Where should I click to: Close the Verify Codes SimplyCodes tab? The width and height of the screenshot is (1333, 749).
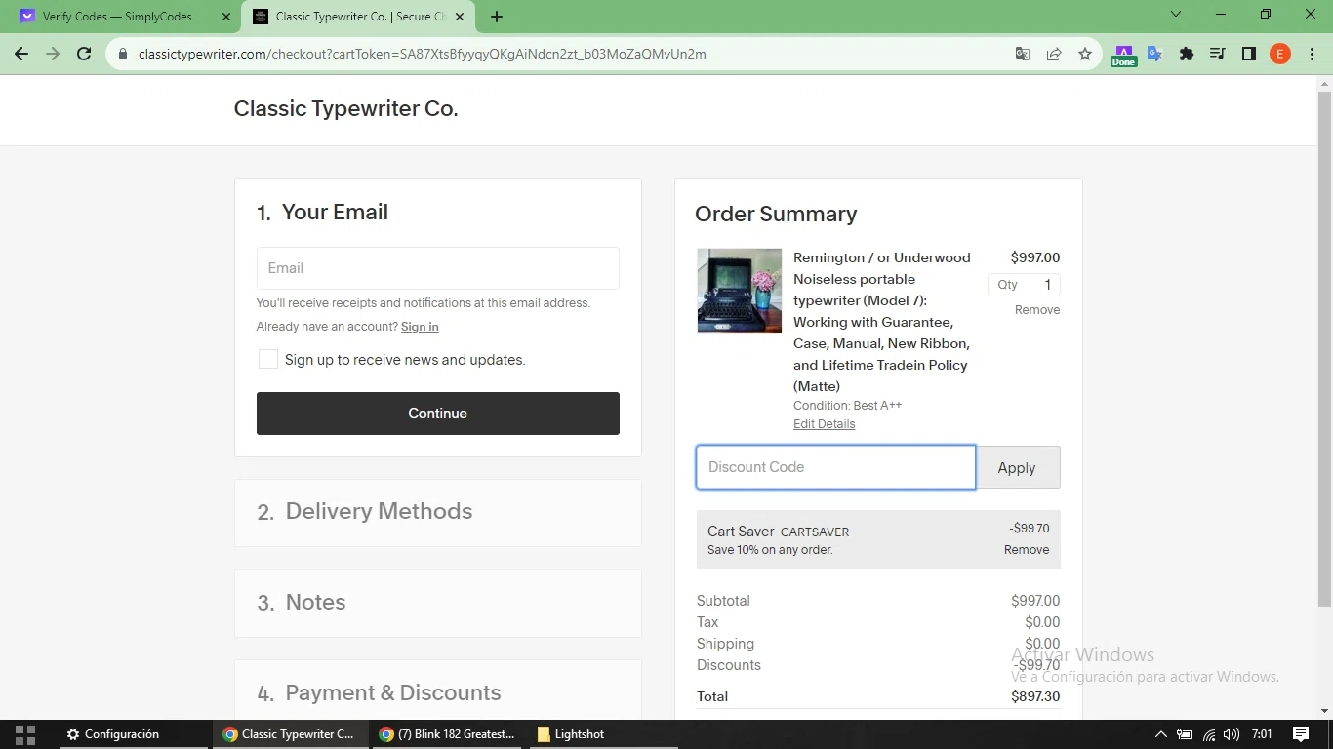tap(226, 17)
